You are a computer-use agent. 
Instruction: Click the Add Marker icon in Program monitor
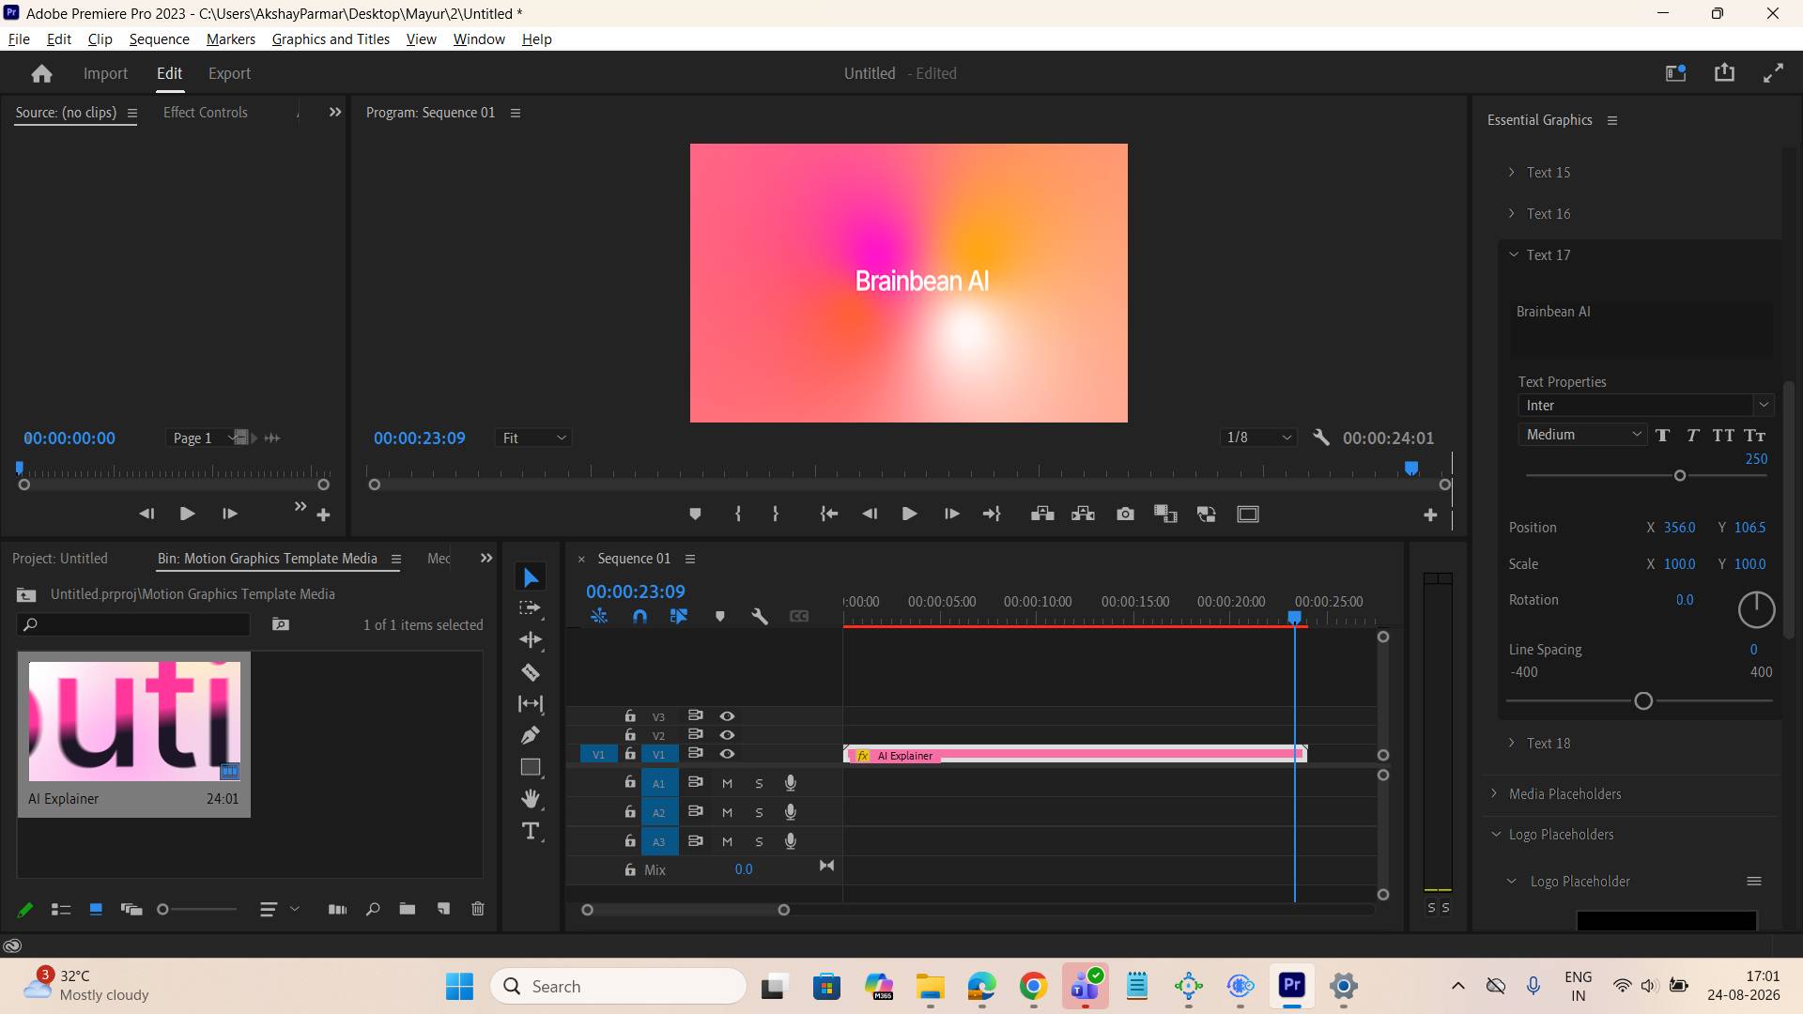pyautogui.click(x=695, y=514)
